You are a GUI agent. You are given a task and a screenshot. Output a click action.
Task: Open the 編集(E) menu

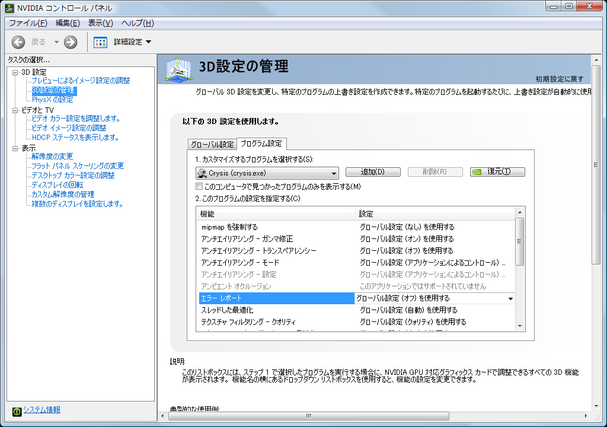68,23
